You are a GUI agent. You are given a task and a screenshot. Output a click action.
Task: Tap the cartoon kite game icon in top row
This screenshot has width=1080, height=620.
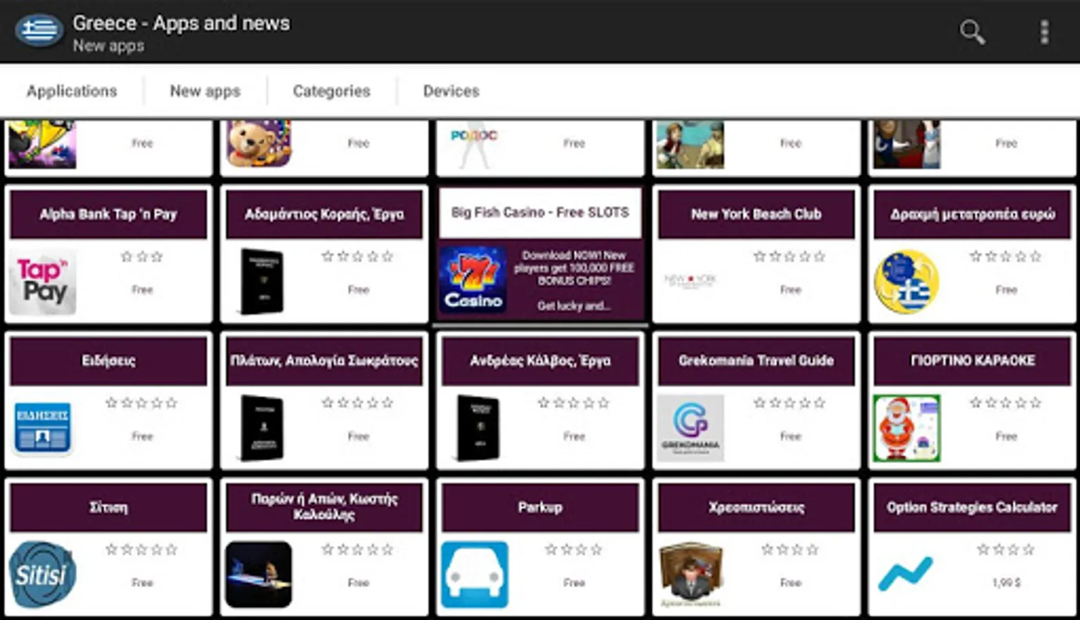coord(43,144)
